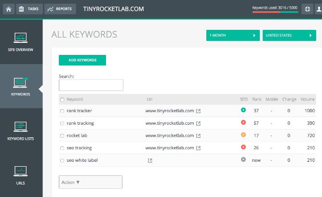The height and width of the screenshot is (197, 322).
Task: Select the seo white label checkbox
Action: coord(62,160)
